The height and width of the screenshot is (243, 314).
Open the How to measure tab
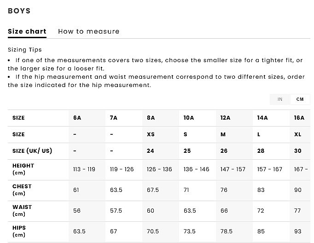pos(88,32)
